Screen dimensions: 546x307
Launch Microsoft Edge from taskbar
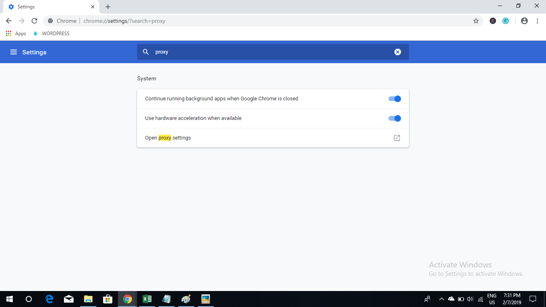(50, 299)
